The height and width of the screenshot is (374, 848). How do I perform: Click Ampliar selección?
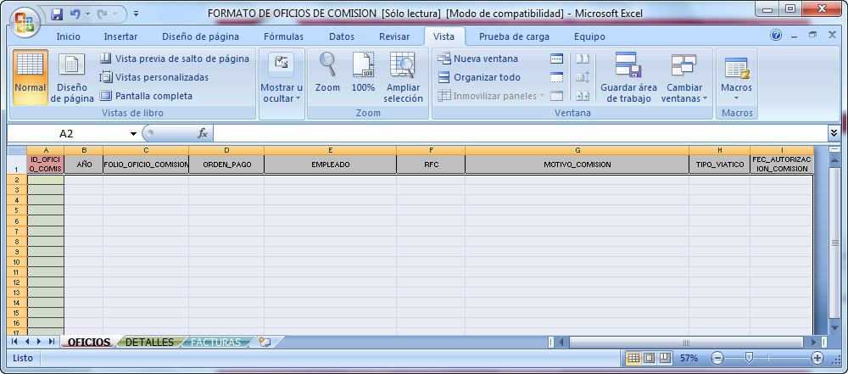[x=404, y=77]
